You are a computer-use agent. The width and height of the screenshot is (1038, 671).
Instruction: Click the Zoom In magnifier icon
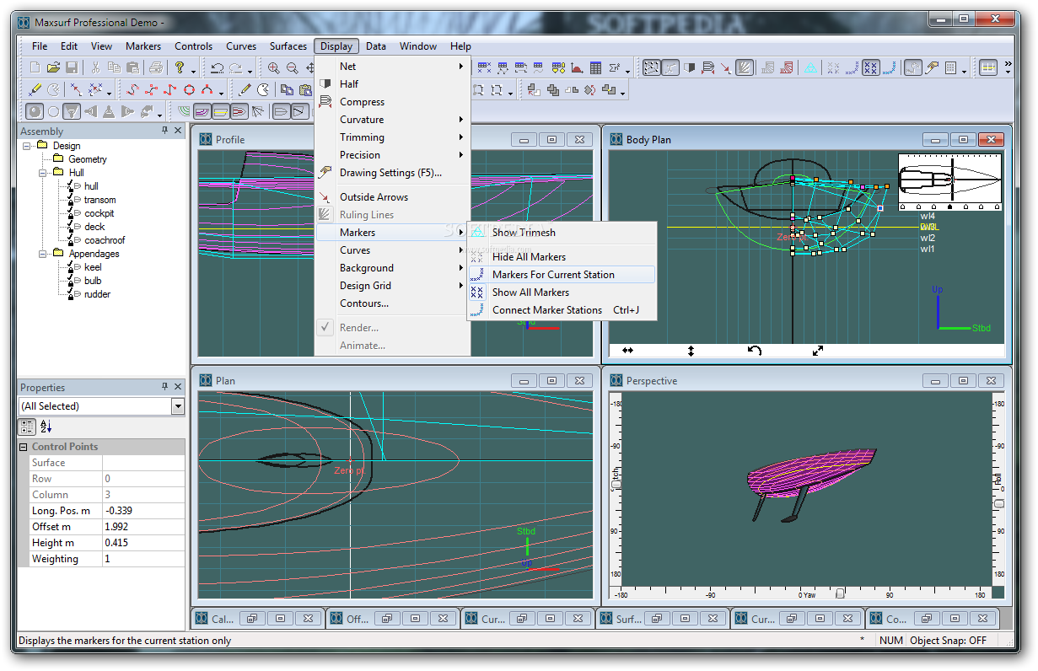pos(274,68)
